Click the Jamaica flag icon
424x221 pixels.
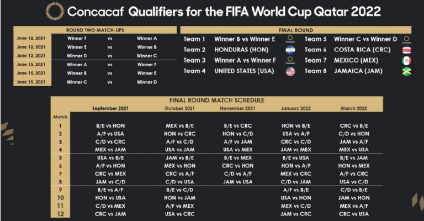point(406,71)
